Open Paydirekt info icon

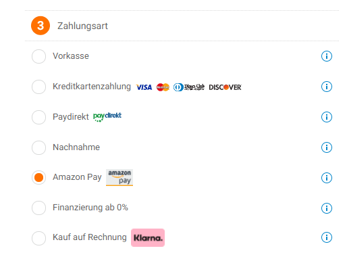(x=326, y=117)
